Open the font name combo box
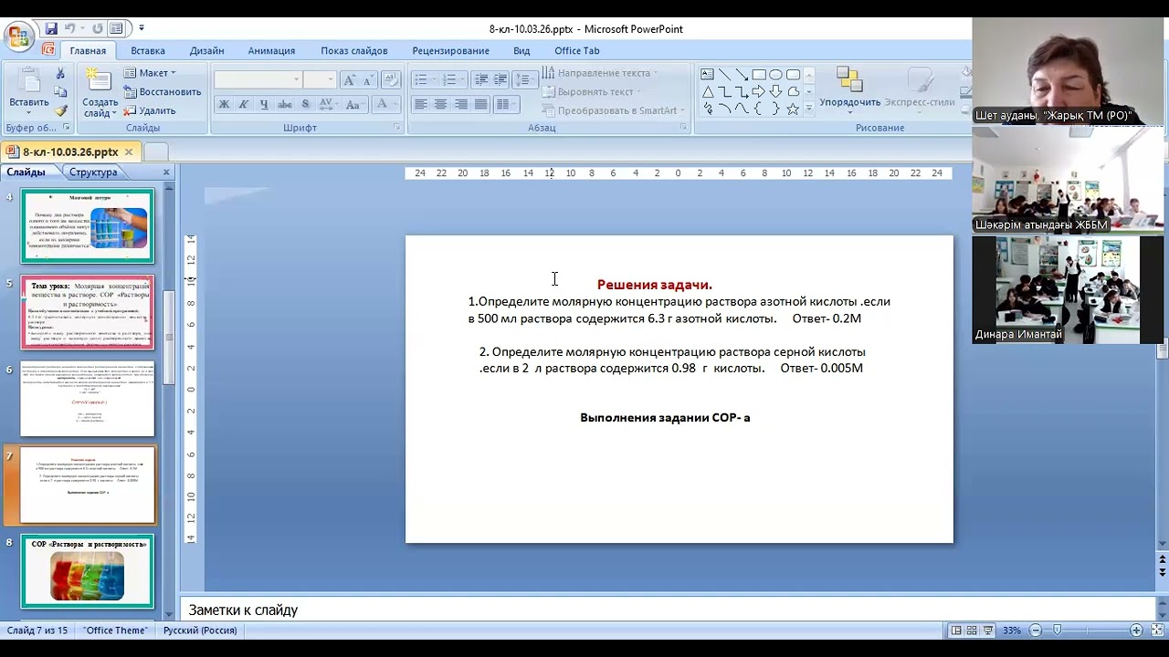Image resolution: width=1169 pixels, height=657 pixels. click(x=258, y=80)
